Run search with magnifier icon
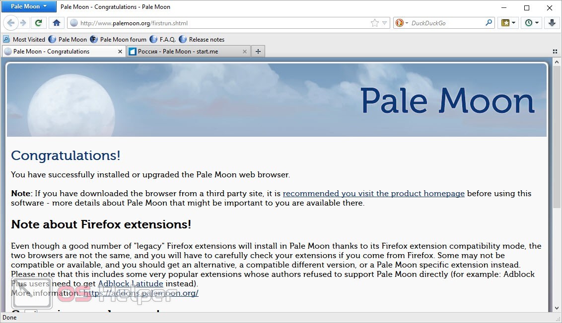 pyautogui.click(x=489, y=23)
